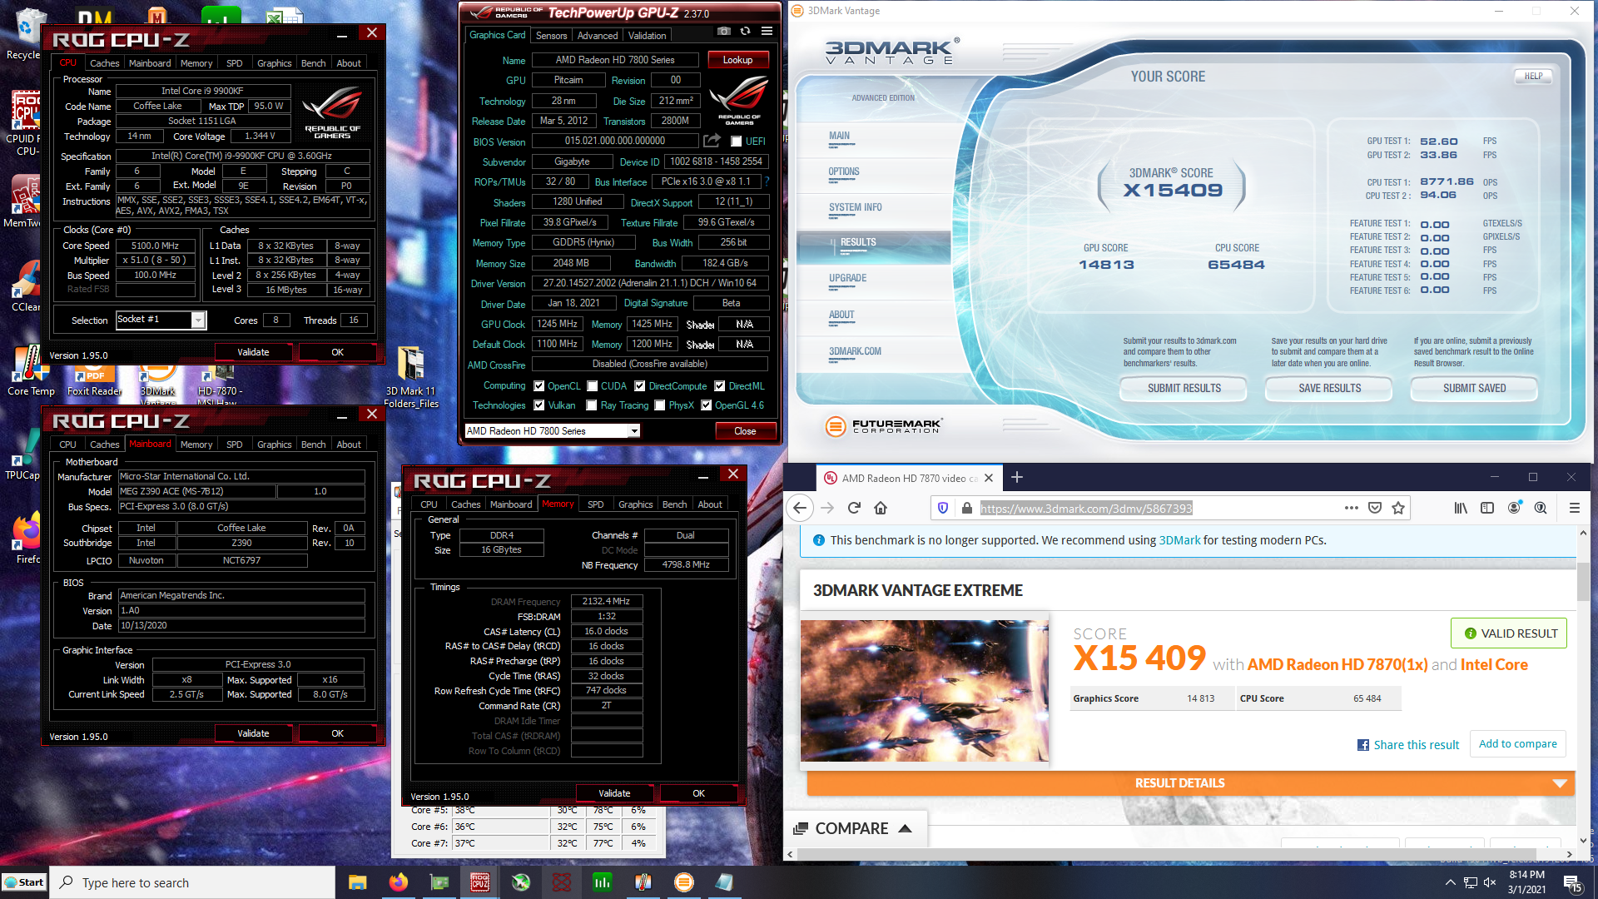The height and width of the screenshot is (899, 1598).
Task: Click the tracking protection shield icon
Action: [943, 508]
